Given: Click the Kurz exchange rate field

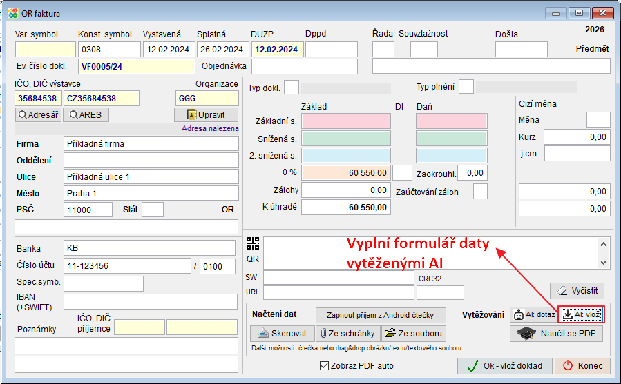Looking at the screenshot, I should [577, 137].
